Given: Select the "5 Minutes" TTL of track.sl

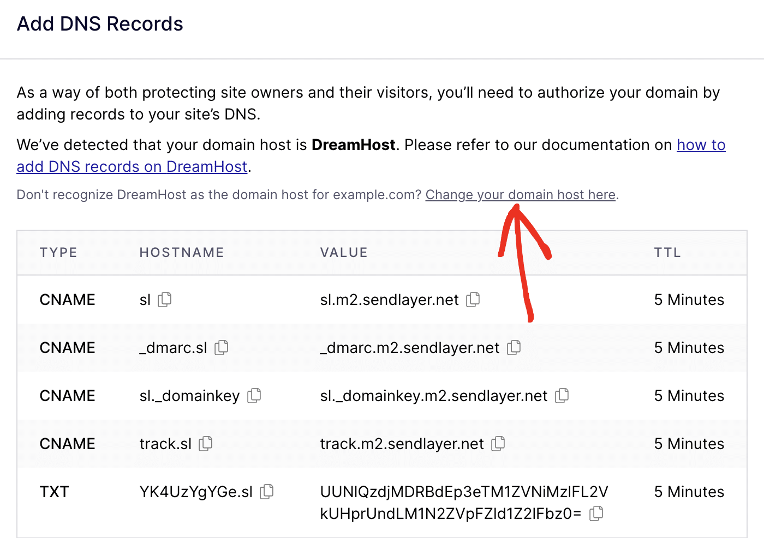Looking at the screenshot, I should coord(689,444).
